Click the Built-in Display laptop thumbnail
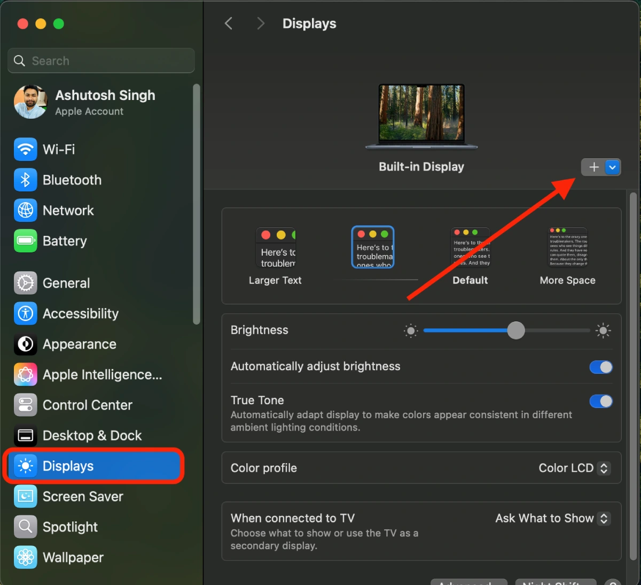This screenshot has width=641, height=585. pos(421,117)
